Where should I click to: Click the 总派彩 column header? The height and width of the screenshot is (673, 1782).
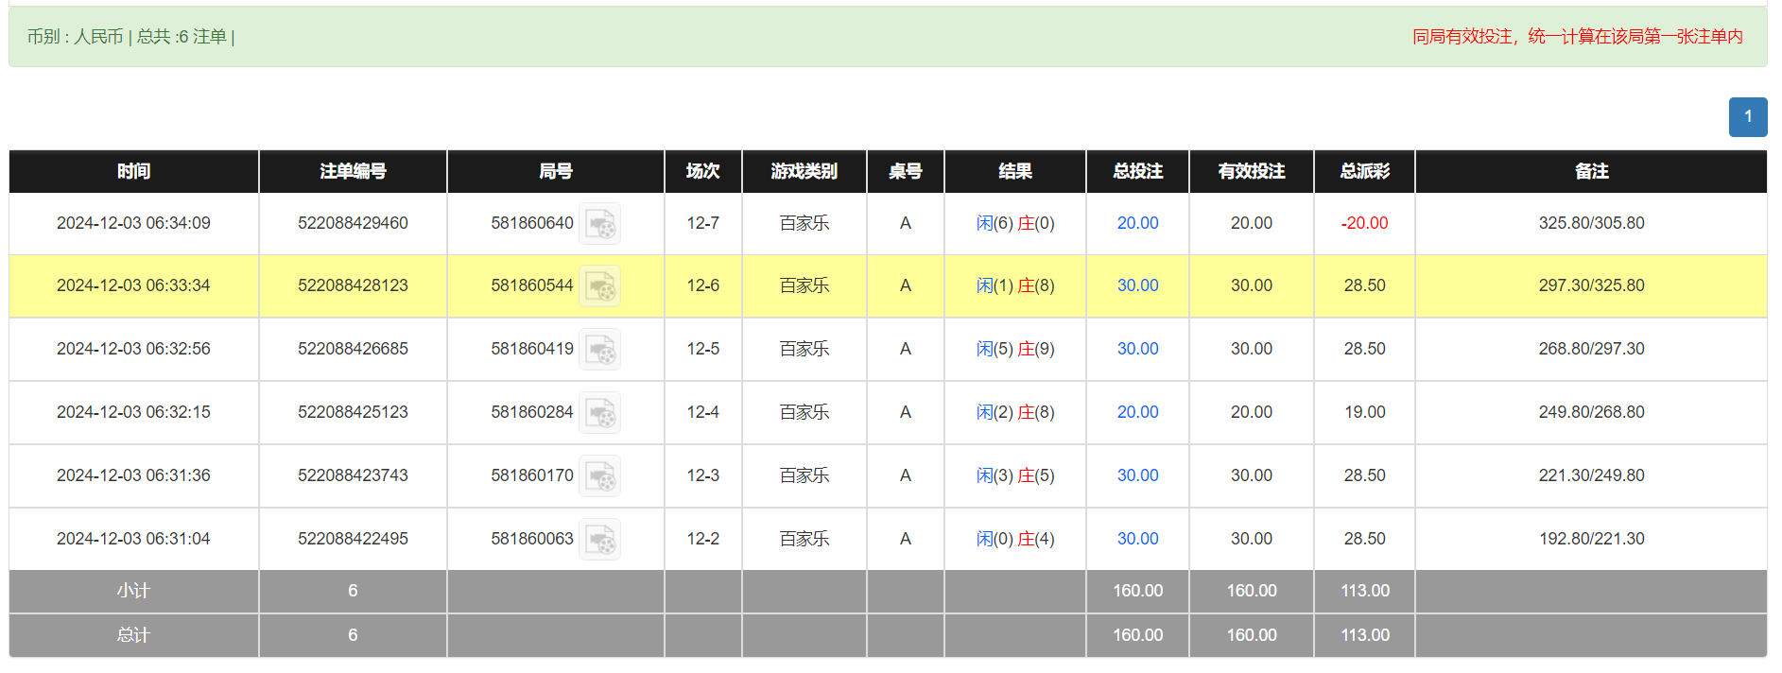pos(1364,171)
